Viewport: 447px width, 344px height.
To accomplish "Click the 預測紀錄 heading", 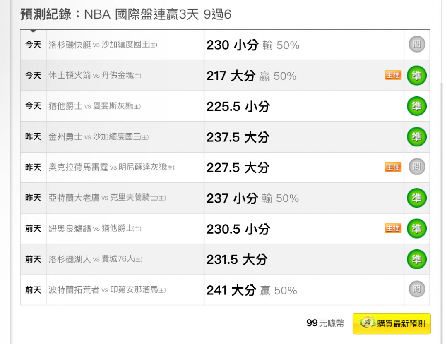I will [46, 14].
